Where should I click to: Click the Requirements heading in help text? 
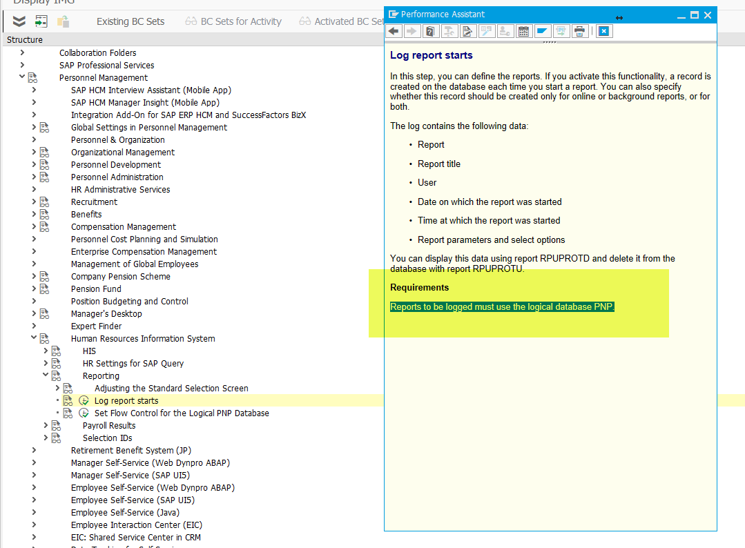[419, 287]
